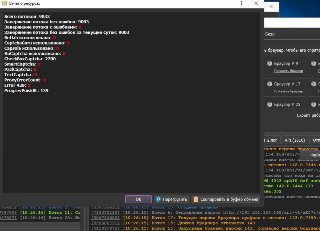
Task: Click the report icon in the dialog title
Action: (4, 3)
